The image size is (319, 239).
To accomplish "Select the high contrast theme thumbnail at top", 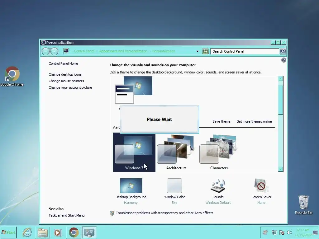I will pos(133,90).
